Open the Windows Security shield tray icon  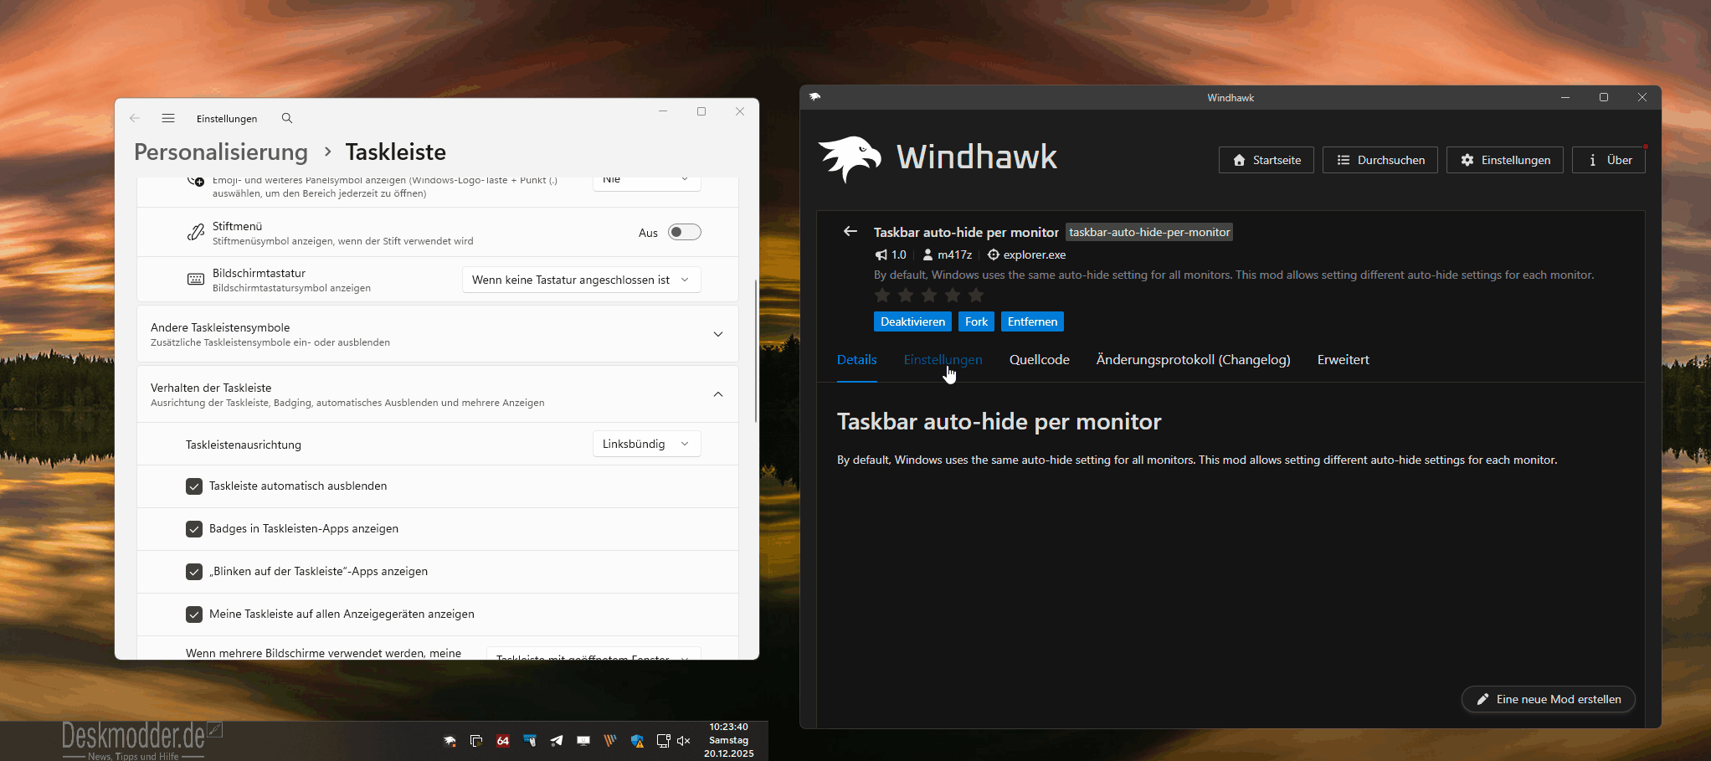pos(637,741)
